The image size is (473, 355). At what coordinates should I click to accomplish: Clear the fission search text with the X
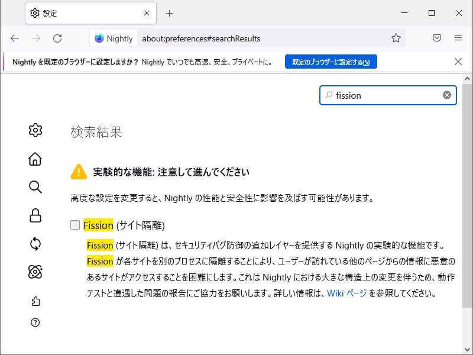coord(448,95)
